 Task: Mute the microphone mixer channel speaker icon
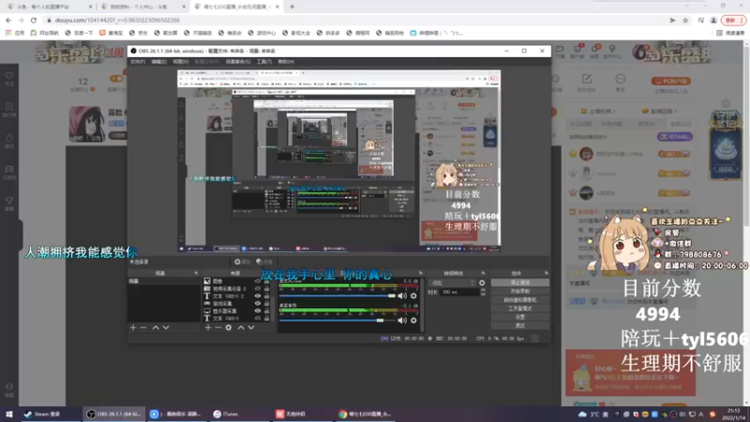click(x=402, y=295)
